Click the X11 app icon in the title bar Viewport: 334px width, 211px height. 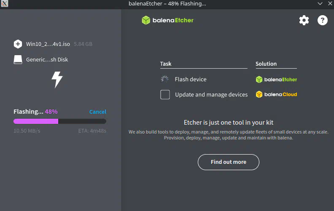pos(4,4)
